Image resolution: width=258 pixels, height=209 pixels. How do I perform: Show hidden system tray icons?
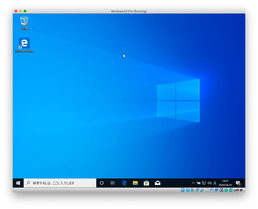(193, 183)
